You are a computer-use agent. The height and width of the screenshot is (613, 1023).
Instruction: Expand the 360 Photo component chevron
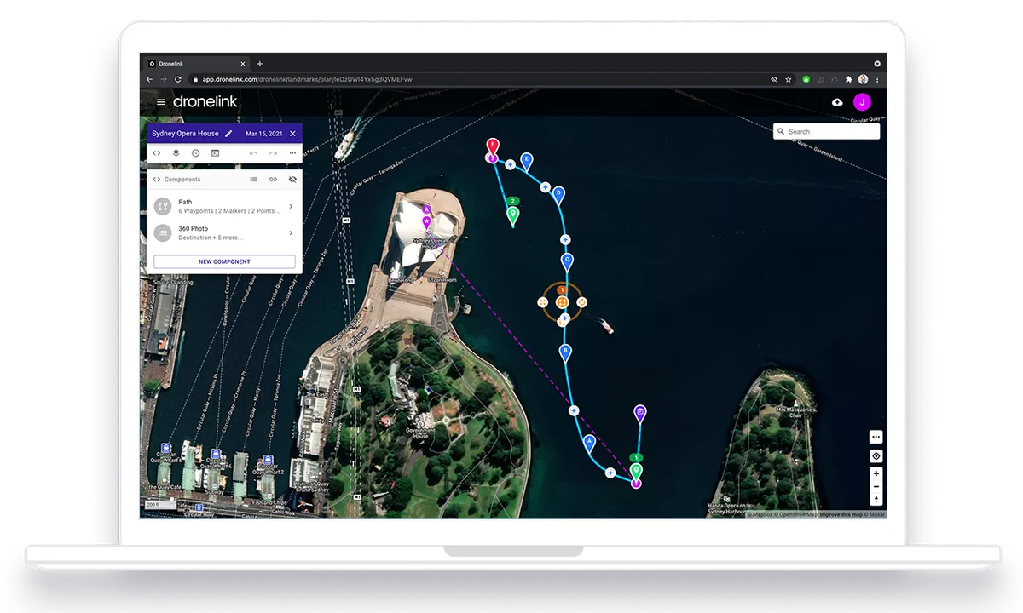[x=291, y=232]
